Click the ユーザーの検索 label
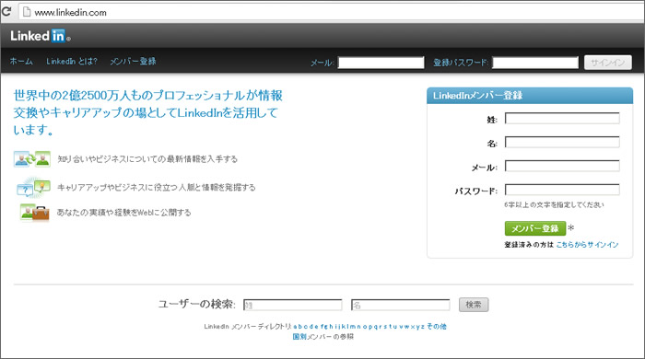Viewport: 645px width, 359px height. (x=196, y=305)
